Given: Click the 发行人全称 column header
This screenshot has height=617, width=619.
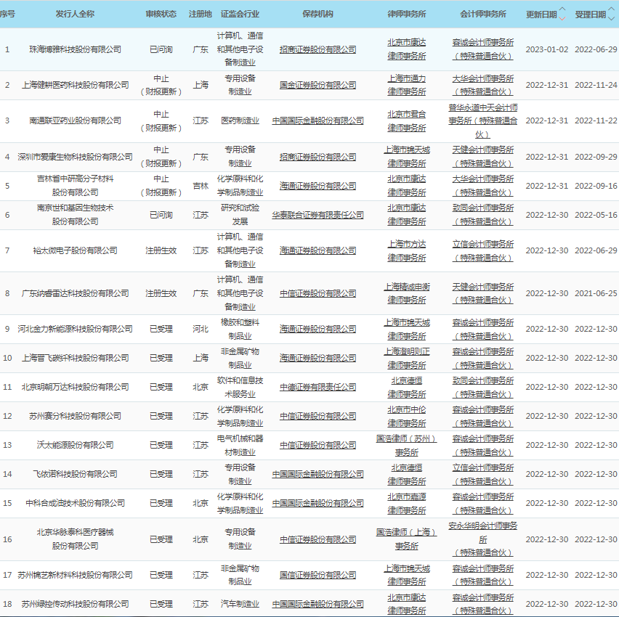Looking at the screenshot, I should pyautogui.click(x=75, y=14).
